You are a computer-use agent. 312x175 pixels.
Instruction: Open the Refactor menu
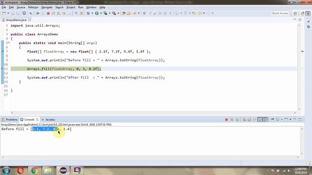[x=33, y=7]
